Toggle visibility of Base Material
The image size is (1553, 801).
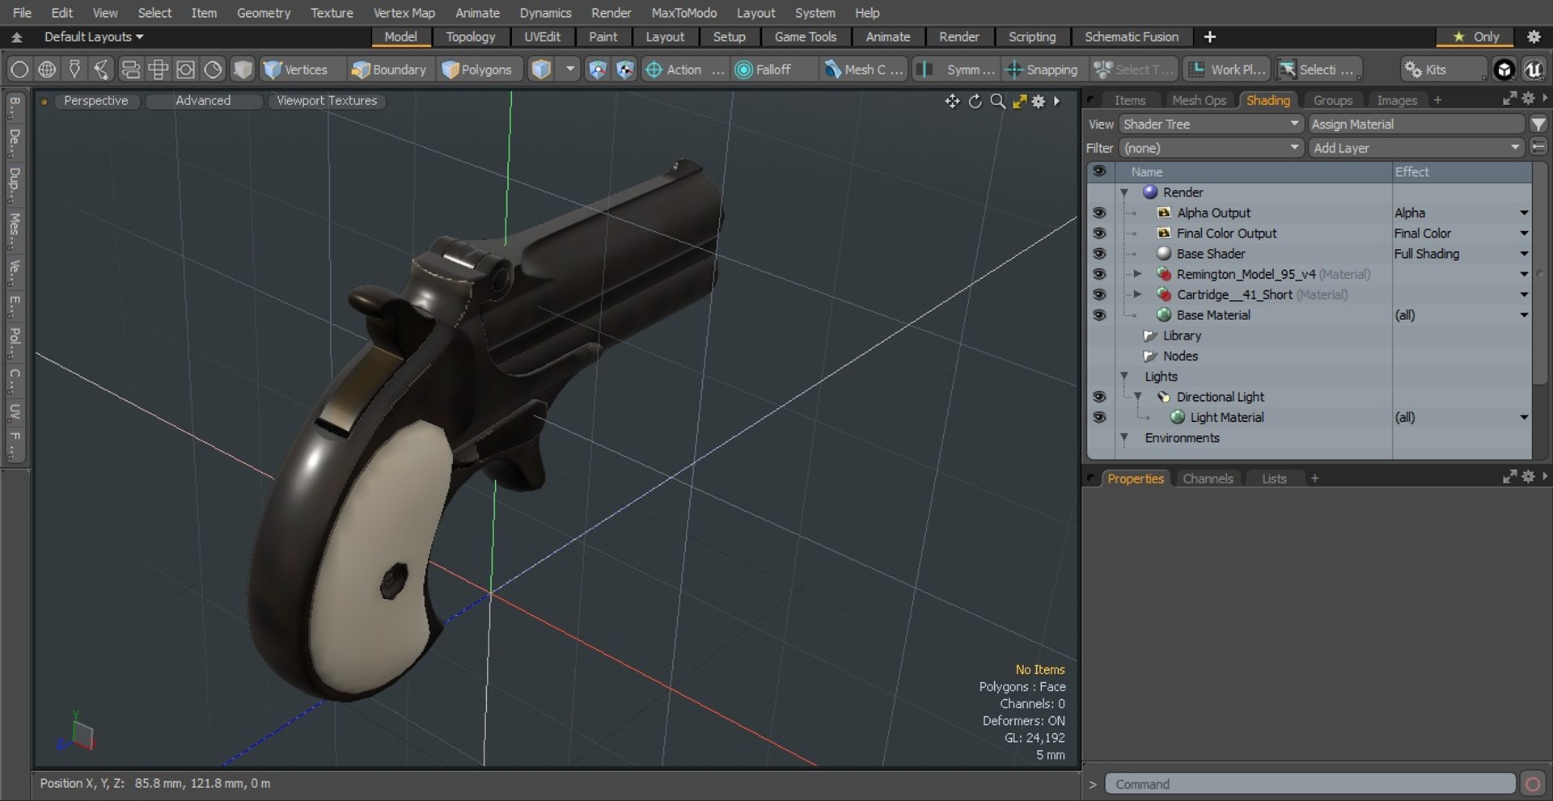pos(1098,315)
